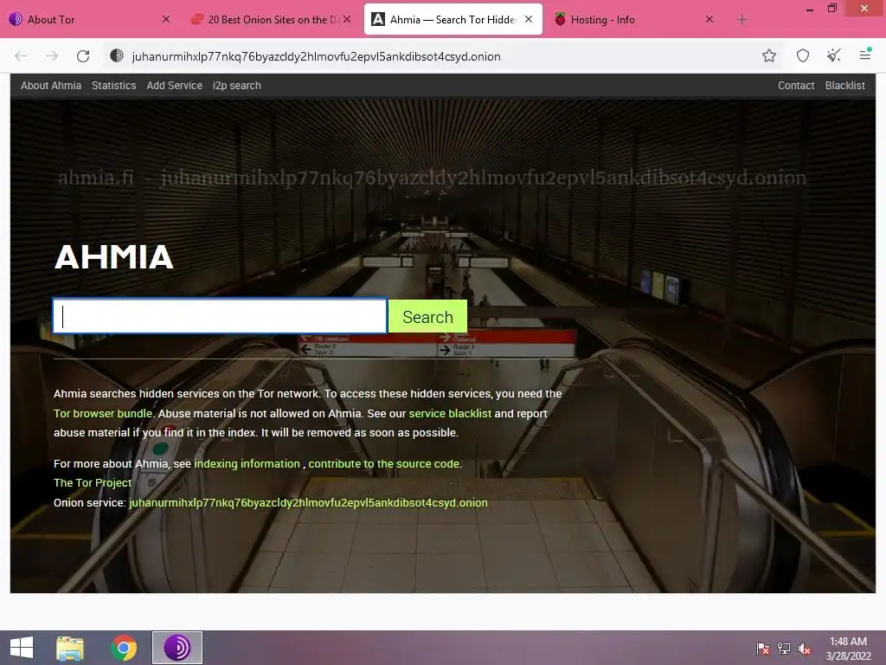
Task: Click the Tor Browser taskbar icon
Action: pos(177,648)
